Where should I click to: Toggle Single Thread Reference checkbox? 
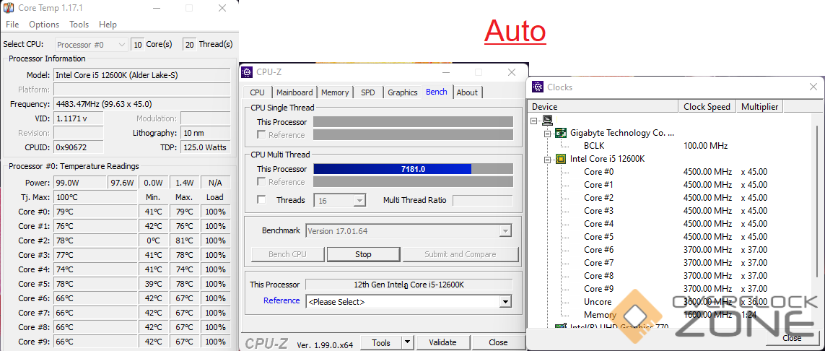[x=261, y=135]
